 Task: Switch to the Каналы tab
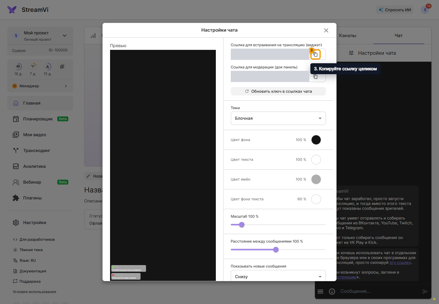coord(348,36)
